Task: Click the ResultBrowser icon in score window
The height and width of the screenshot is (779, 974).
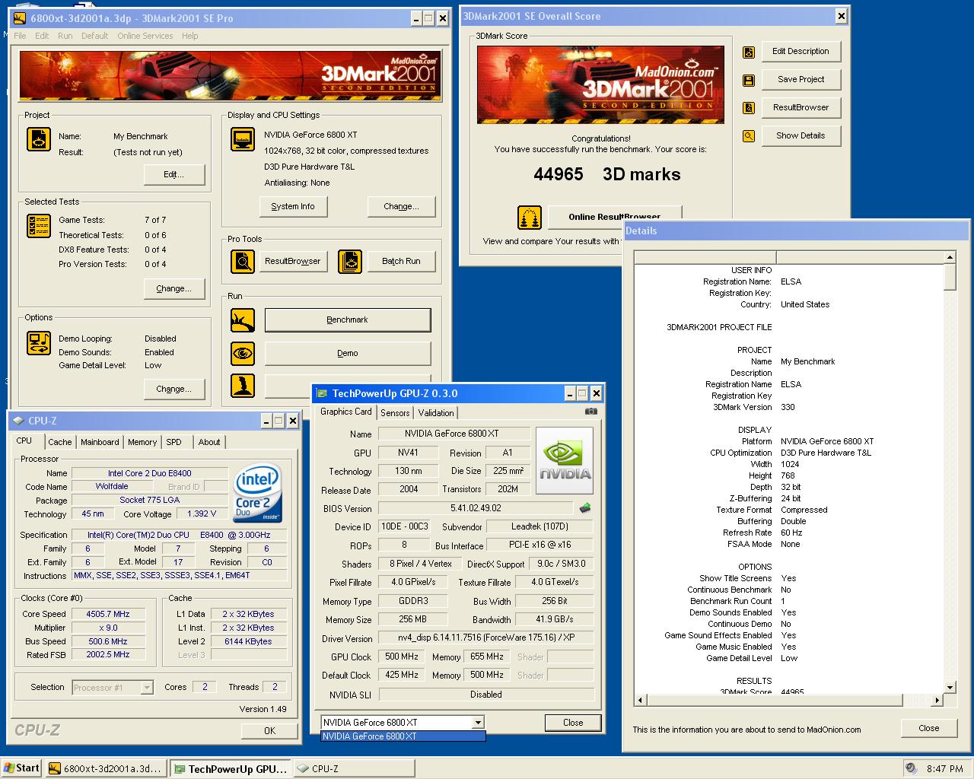Action: point(749,108)
